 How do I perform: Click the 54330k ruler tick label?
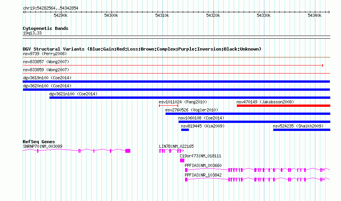pos(264,15)
